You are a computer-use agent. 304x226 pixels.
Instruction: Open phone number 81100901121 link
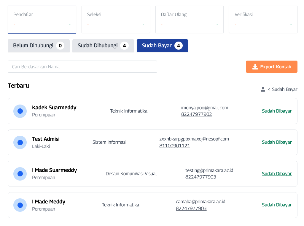click(174, 146)
